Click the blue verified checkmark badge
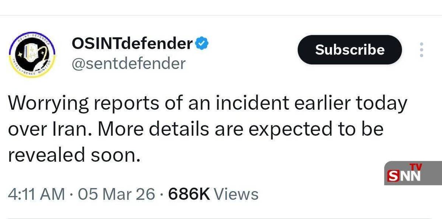 point(202,44)
